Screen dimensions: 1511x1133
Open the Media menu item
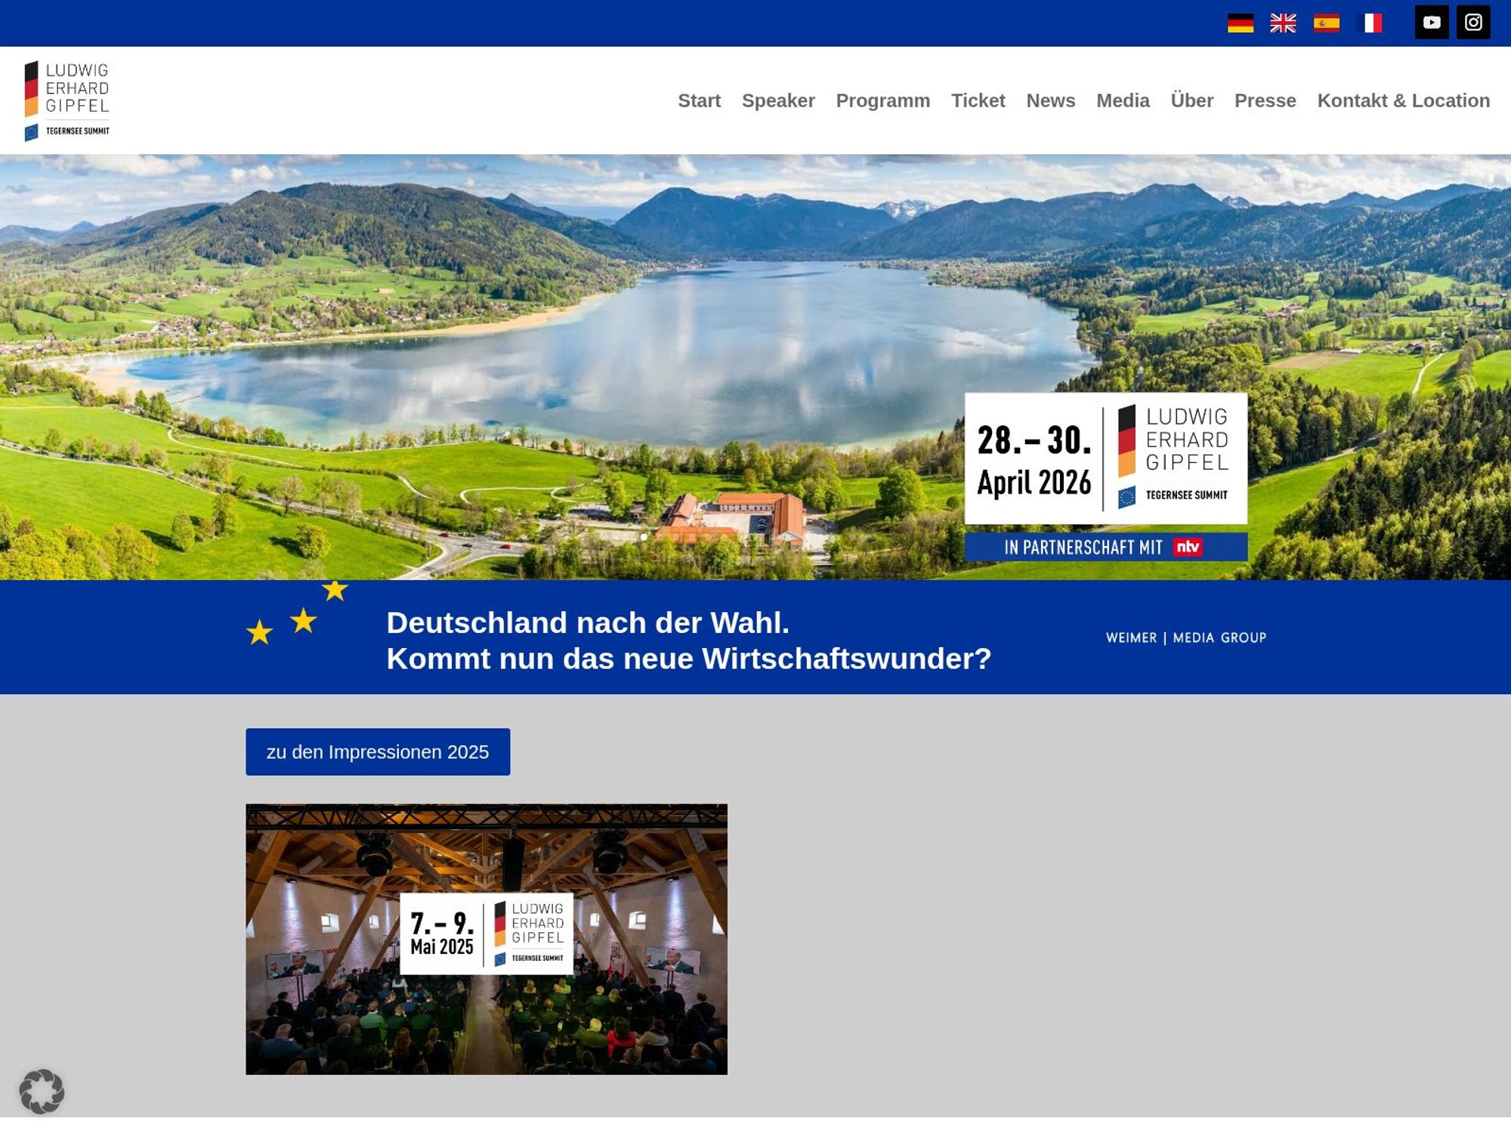click(1123, 100)
